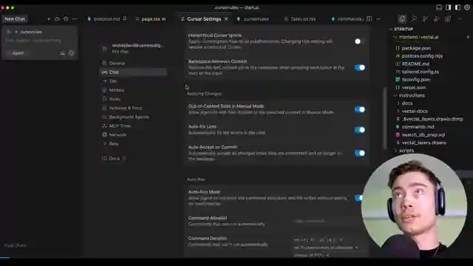Image resolution: width=473 pixels, height=266 pixels.
Task: Click the Docs book icon
Action: coord(104,158)
